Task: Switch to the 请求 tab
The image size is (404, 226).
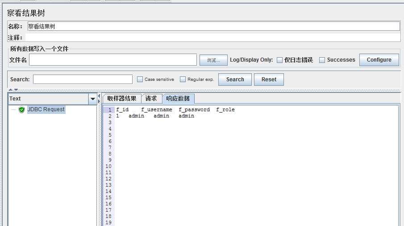Action: (151, 98)
